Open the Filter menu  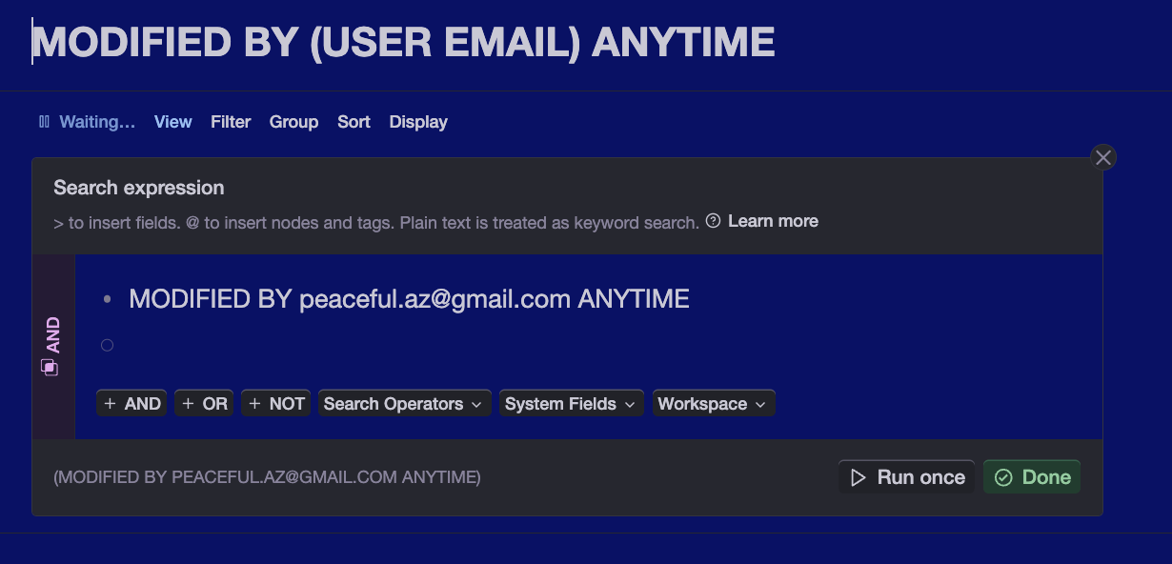(x=231, y=122)
